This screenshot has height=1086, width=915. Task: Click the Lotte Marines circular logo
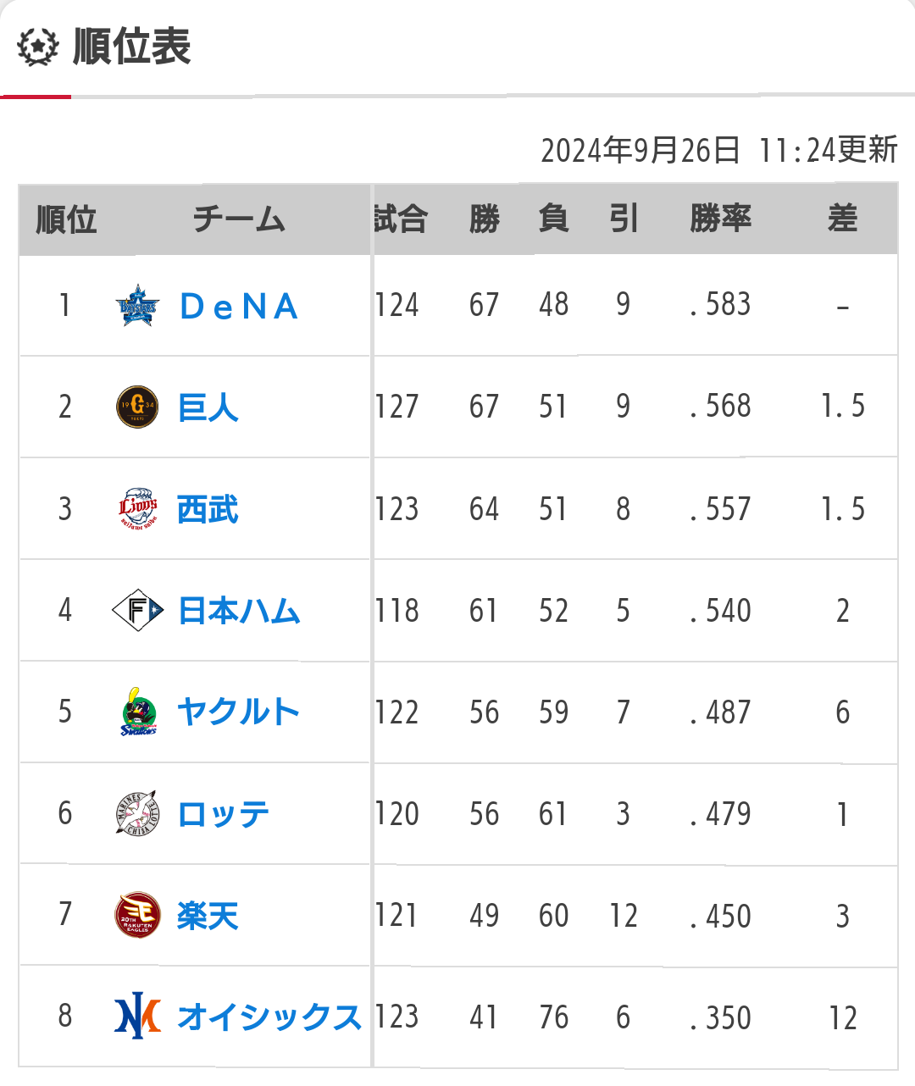[137, 813]
